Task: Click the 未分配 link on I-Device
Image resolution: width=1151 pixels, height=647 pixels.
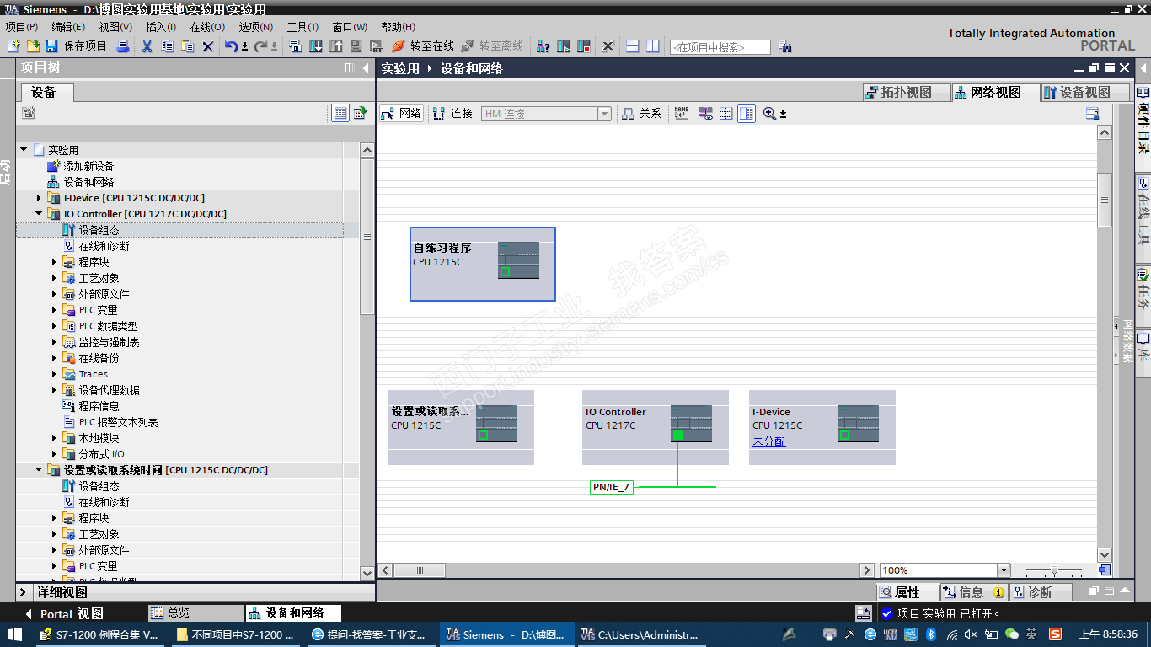Action: tap(769, 442)
